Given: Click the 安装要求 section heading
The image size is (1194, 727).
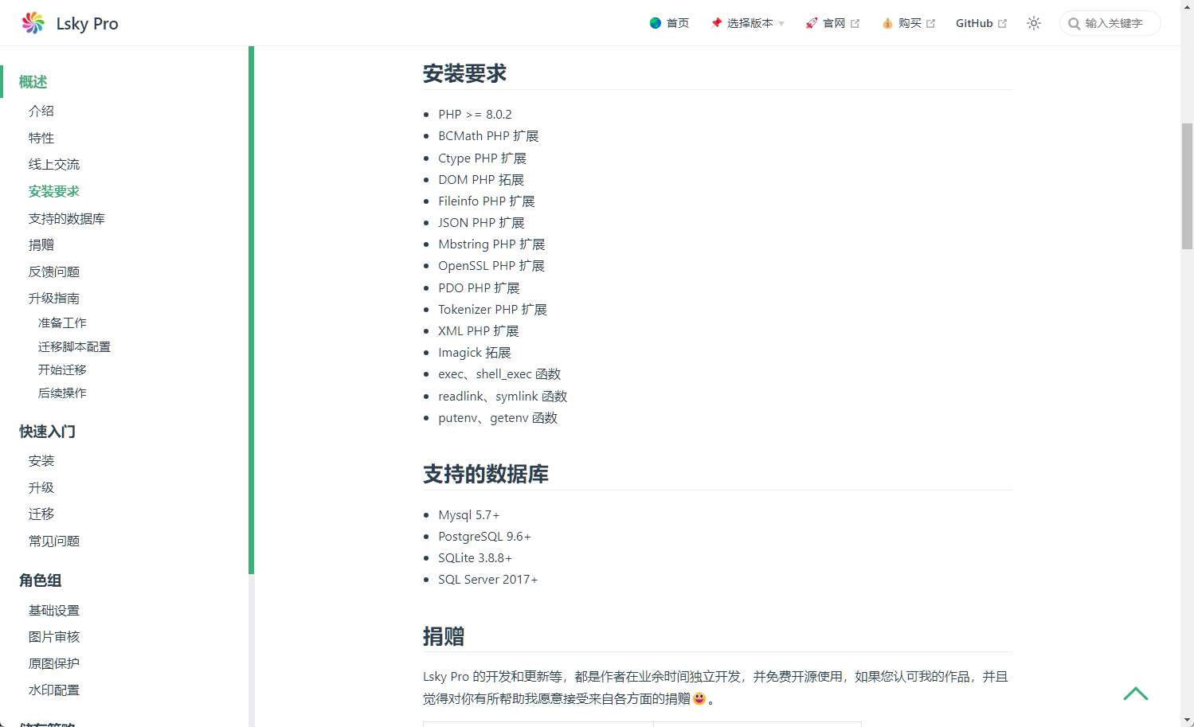Looking at the screenshot, I should pos(464,73).
